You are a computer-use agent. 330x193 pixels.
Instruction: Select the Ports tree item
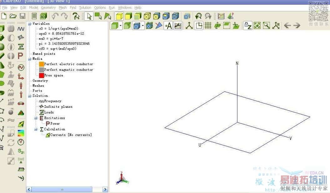(37, 91)
